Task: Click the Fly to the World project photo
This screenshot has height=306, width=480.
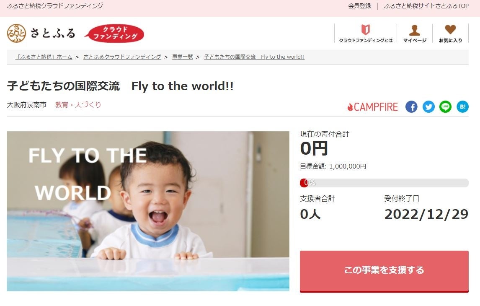Action: [x=148, y=211]
